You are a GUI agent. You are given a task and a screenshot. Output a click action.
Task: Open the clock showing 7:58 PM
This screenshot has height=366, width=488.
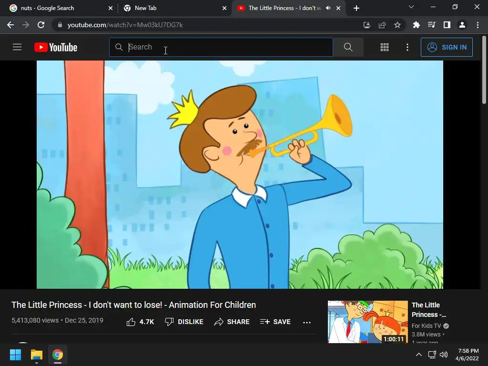click(467, 355)
